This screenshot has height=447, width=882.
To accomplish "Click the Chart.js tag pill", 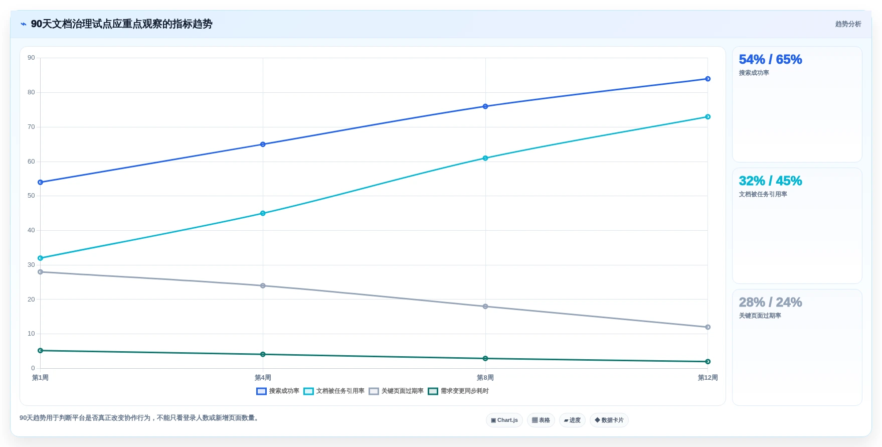I will (504, 420).
